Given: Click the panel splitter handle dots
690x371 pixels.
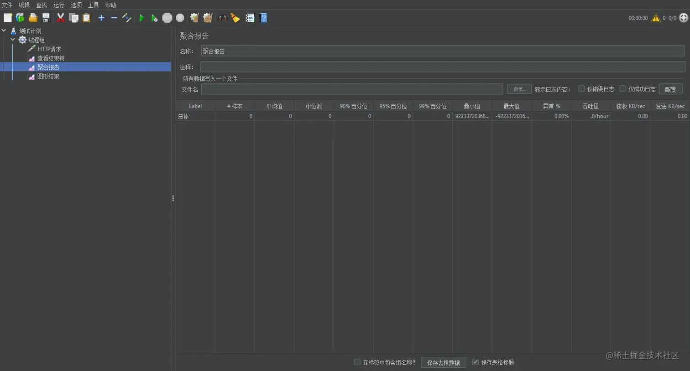Looking at the screenshot, I should click(173, 198).
